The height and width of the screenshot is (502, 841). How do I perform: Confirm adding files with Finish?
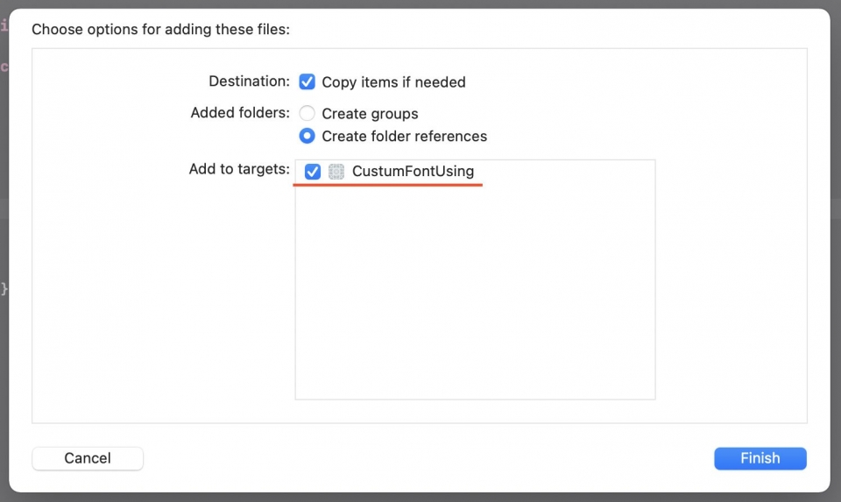[760, 458]
